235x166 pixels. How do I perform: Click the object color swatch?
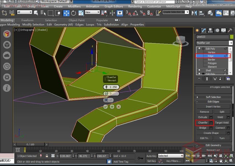(x=232, y=37)
